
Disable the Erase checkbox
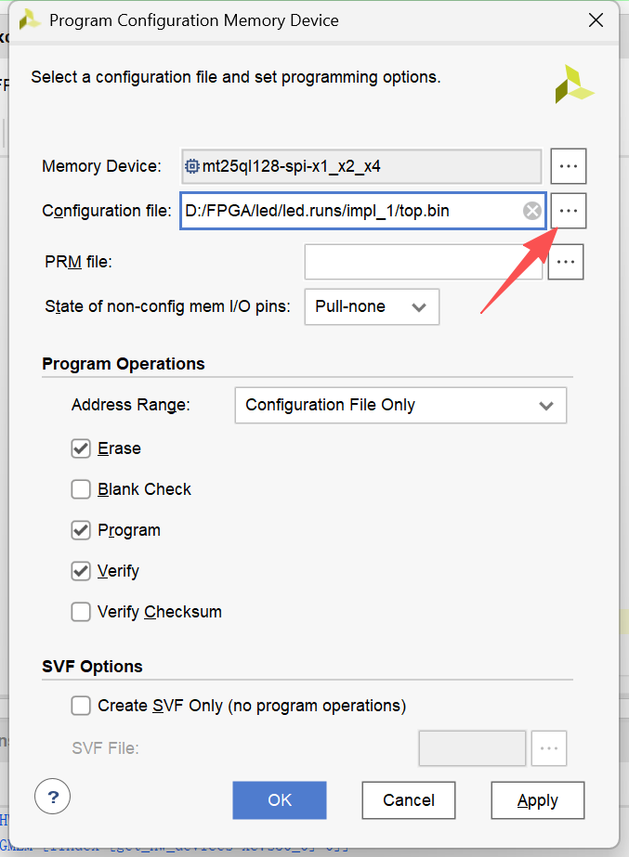[81, 448]
